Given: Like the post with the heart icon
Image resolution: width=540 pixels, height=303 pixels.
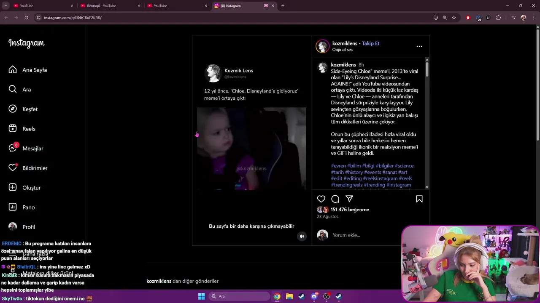Looking at the screenshot, I should pyautogui.click(x=321, y=199).
